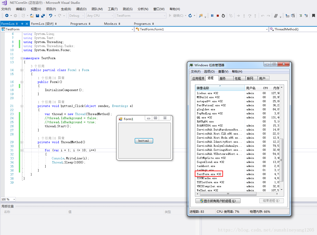Viewport: 317px width, 235px height.
Task: Sort by 用户名 column header
Action: (253, 88)
